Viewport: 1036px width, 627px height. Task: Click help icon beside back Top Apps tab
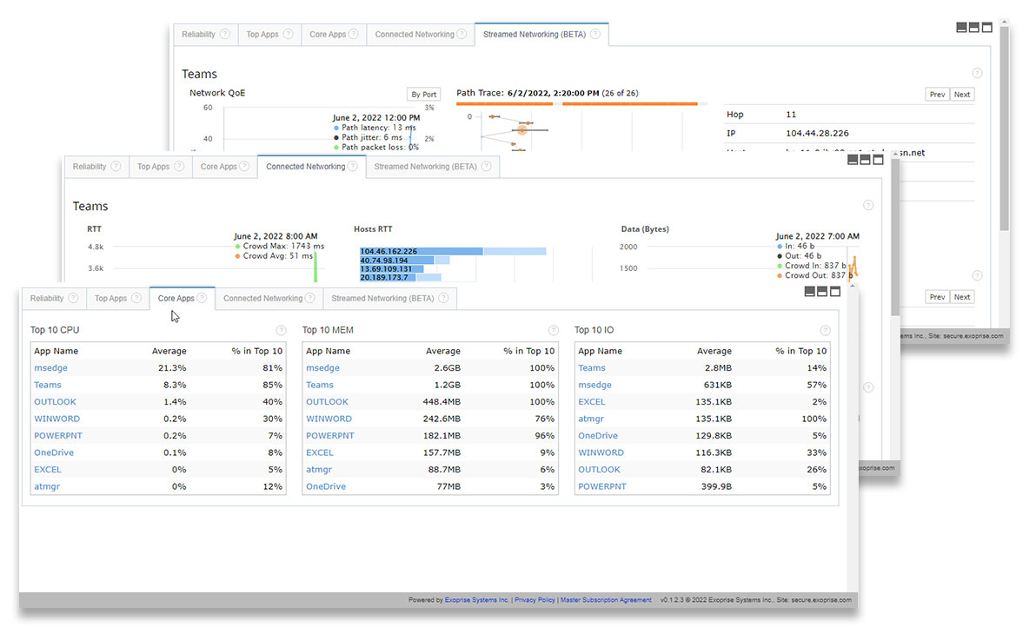tap(288, 34)
